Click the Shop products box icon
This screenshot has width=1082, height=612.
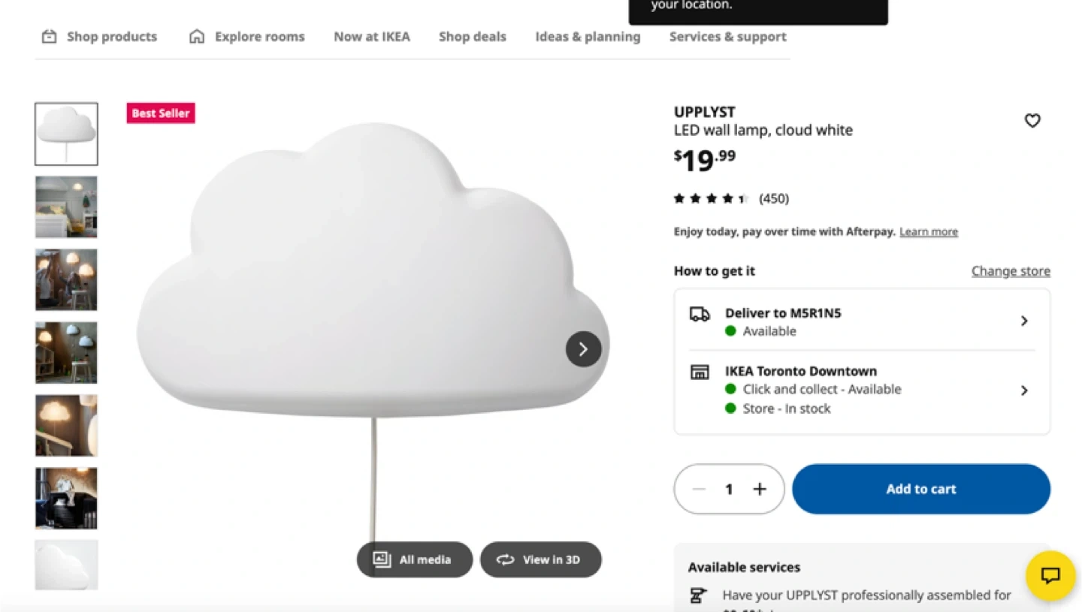click(49, 36)
